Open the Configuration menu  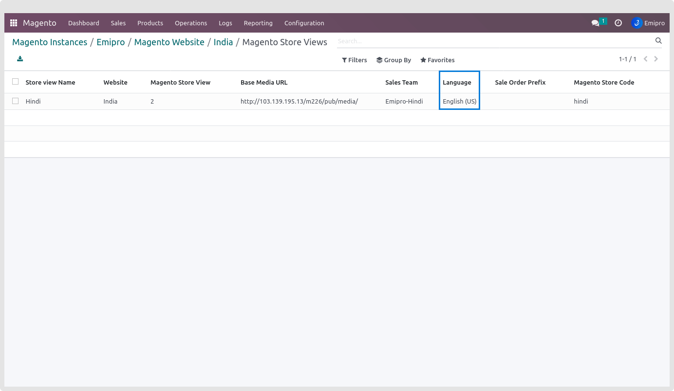(304, 23)
